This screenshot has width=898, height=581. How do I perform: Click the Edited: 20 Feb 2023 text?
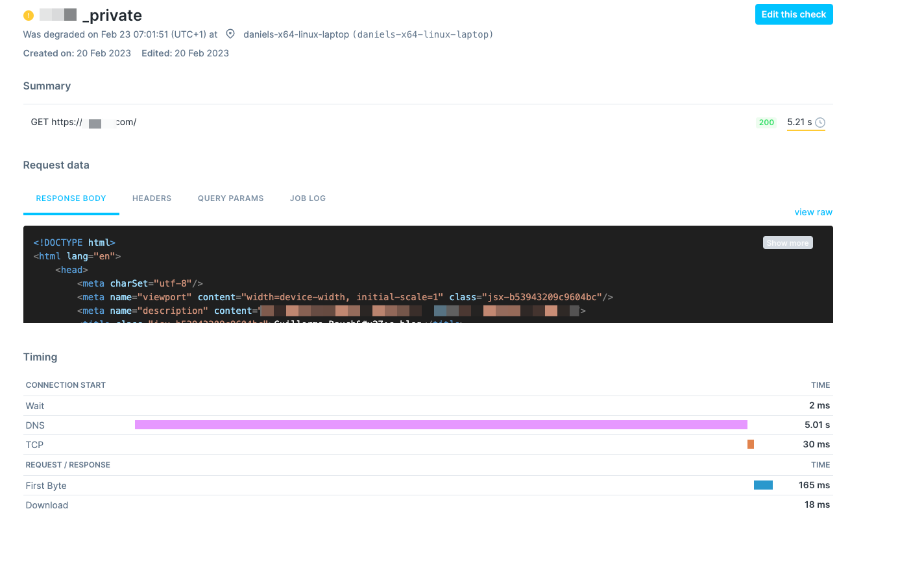(x=185, y=53)
